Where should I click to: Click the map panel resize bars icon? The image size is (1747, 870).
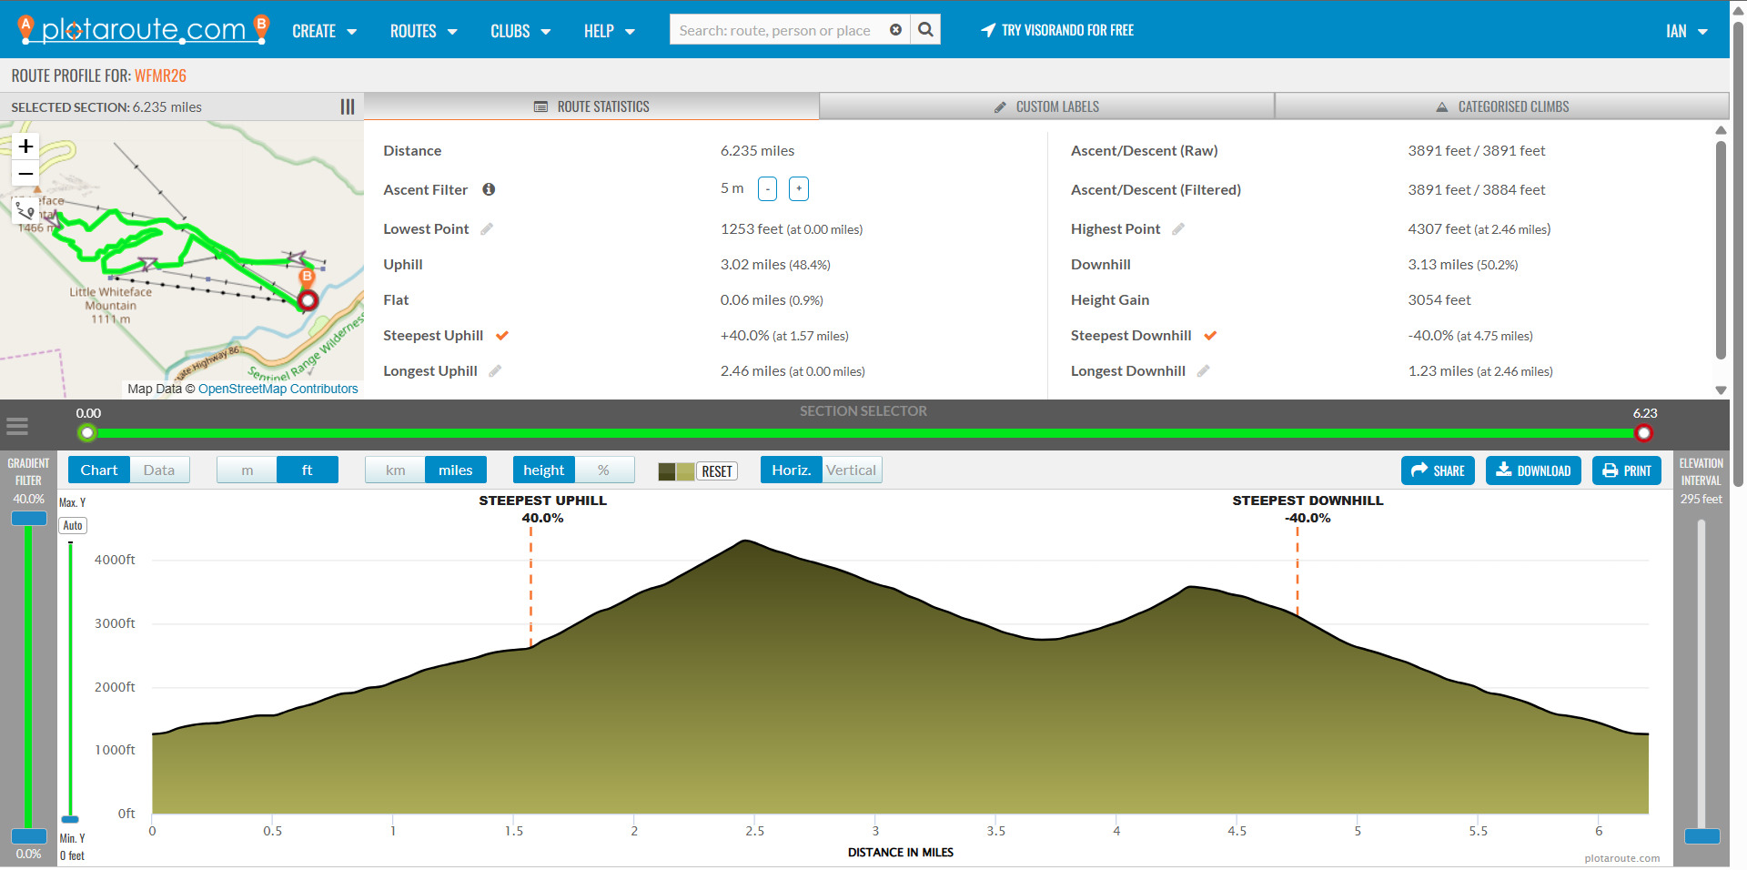click(x=347, y=107)
